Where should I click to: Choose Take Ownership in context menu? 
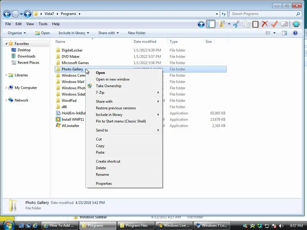point(109,86)
